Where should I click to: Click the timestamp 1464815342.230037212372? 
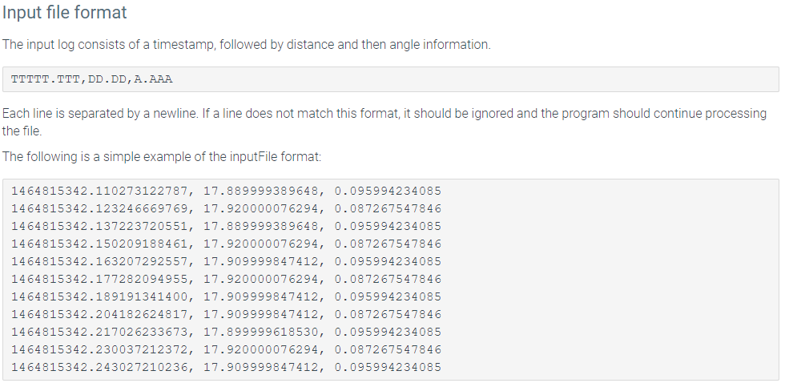click(99, 349)
